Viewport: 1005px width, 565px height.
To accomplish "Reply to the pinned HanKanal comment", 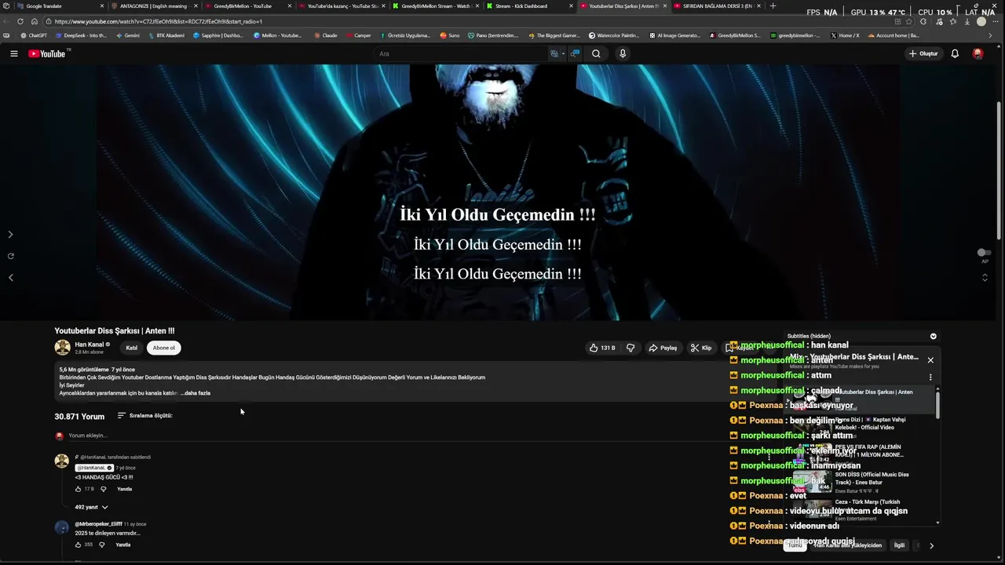I will pos(124,489).
